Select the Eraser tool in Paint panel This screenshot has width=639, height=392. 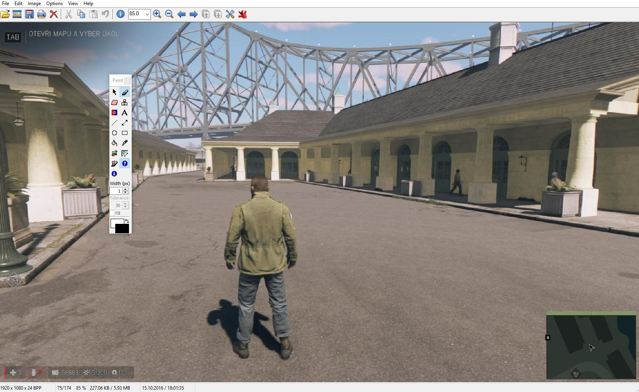pos(114,102)
